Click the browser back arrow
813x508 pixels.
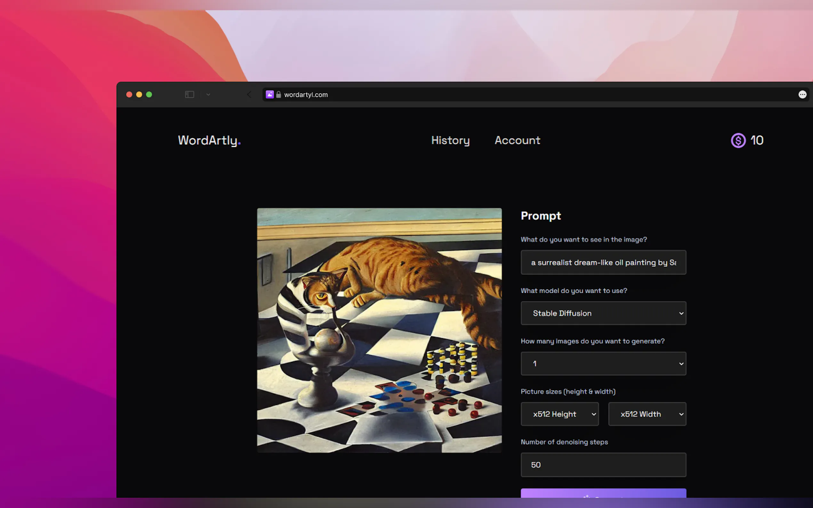tap(249, 95)
